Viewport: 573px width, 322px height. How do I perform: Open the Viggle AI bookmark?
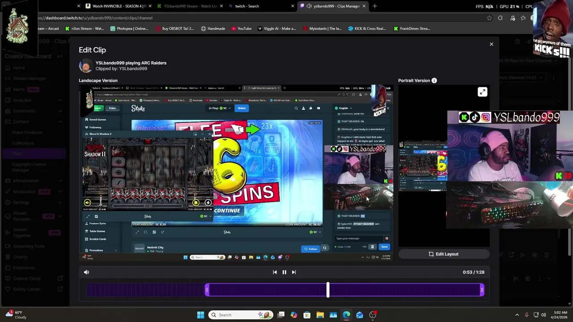[x=277, y=29]
